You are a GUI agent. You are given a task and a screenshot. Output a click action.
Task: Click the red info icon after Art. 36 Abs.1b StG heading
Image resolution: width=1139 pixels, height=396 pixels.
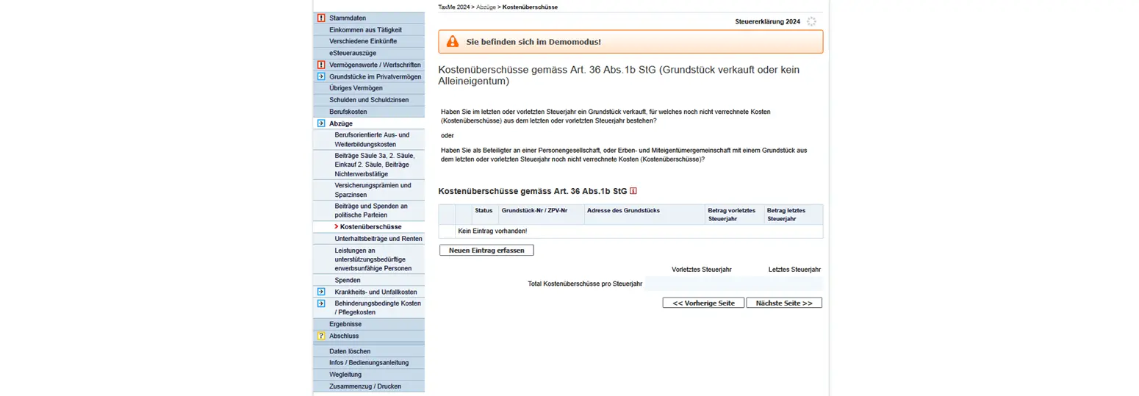[633, 191]
